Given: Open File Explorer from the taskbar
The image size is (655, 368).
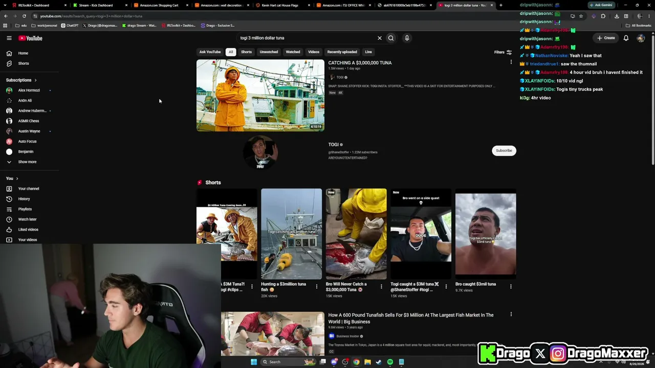Looking at the screenshot, I should [x=367, y=362].
